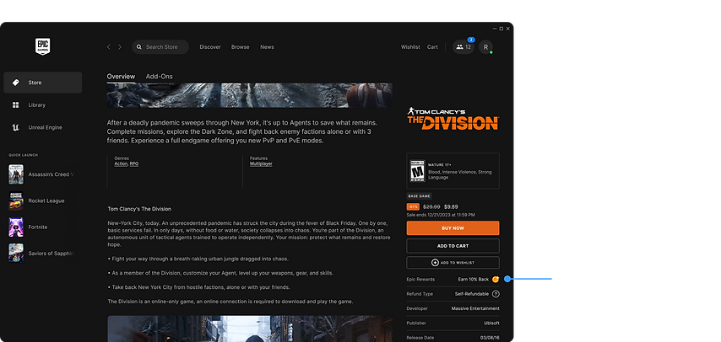Click the Multiplayer feature link
This screenshot has height=342, width=721.
(261, 164)
